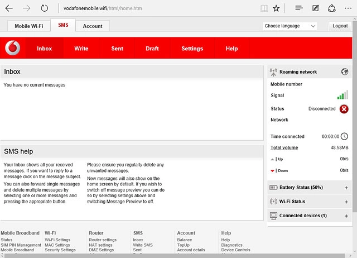357x258 pixels.
Task: Click the web note pencil icon
Action: 316,8
